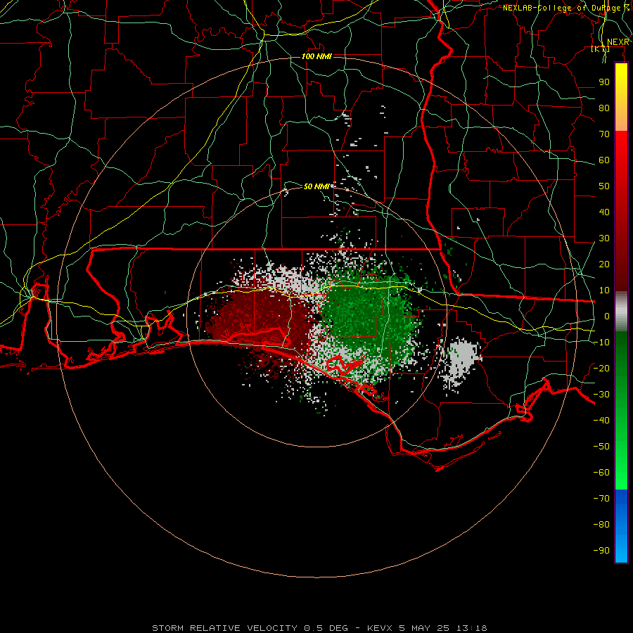
Task: Click the -40 value on the color scale
Action: click(601, 421)
